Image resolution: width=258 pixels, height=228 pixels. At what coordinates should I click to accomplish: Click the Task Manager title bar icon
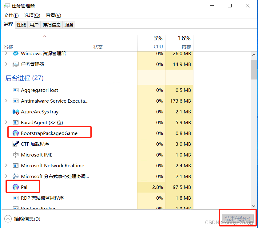7,6
